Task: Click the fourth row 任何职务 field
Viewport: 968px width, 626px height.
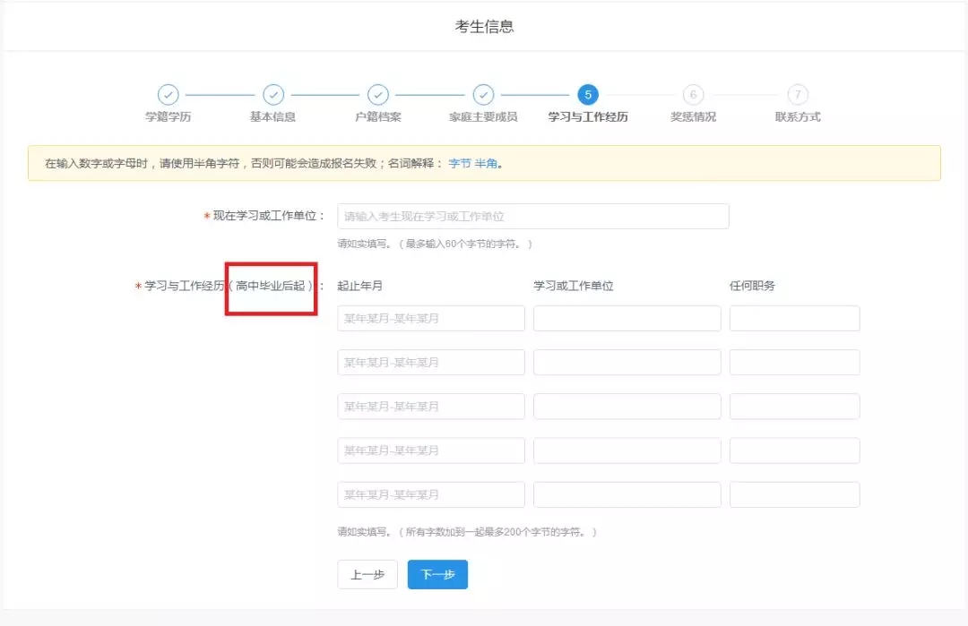Action: click(x=794, y=450)
